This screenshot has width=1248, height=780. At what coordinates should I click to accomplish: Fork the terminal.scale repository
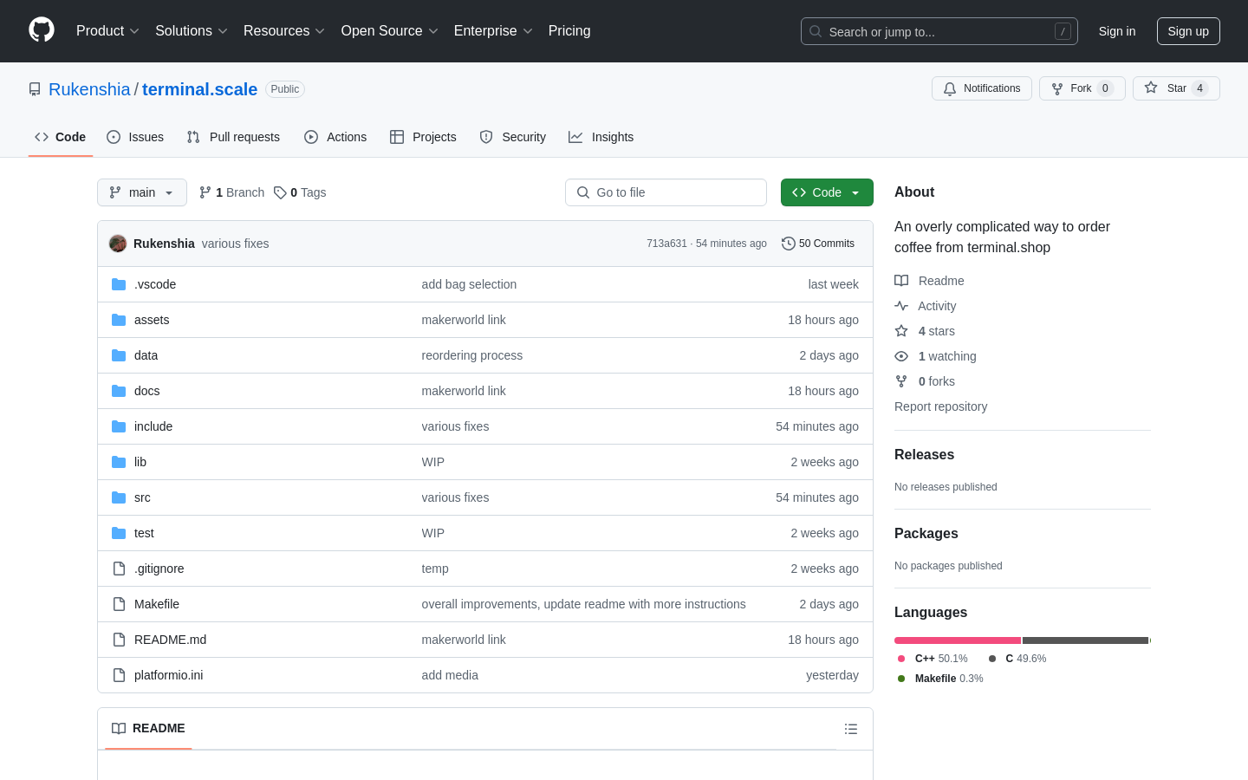click(1082, 88)
